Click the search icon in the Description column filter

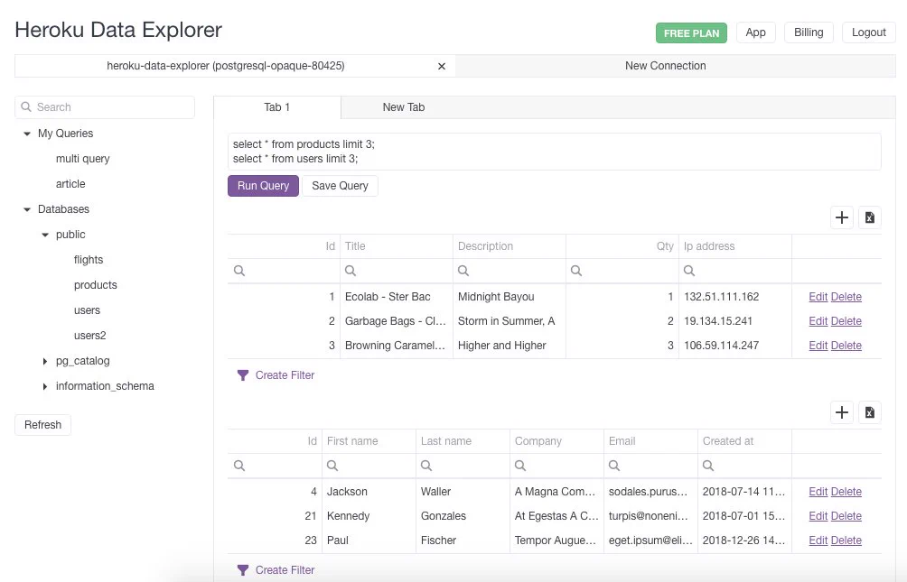pos(463,271)
